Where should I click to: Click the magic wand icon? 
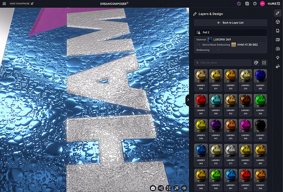tap(176, 188)
